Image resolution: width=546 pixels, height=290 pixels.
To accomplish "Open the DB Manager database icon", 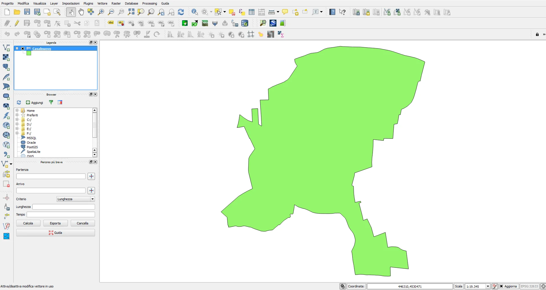I will pos(245,23).
